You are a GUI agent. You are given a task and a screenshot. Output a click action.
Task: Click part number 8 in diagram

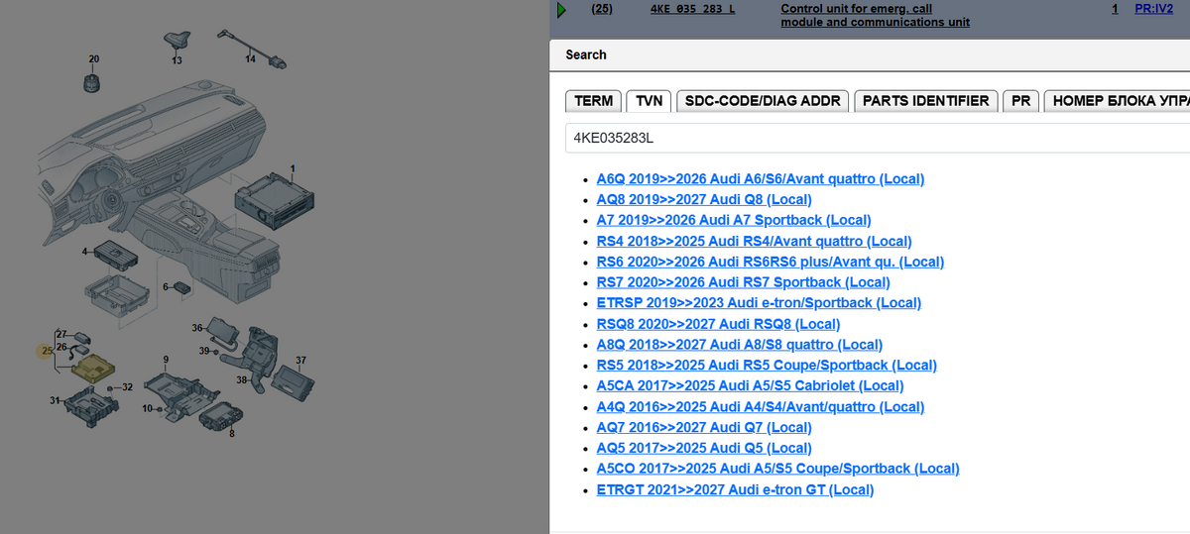[232, 433]
